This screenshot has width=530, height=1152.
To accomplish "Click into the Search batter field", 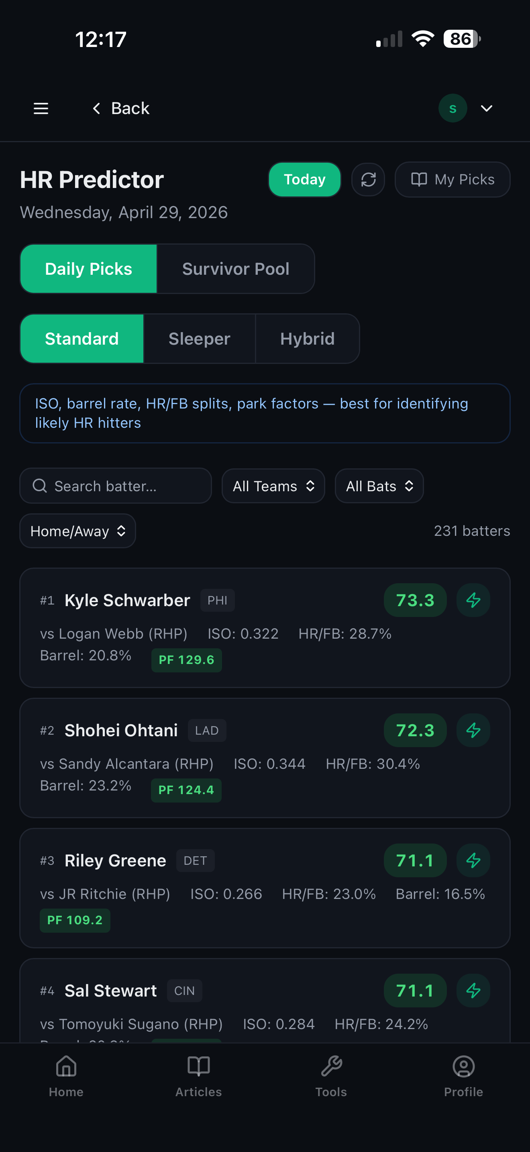I will point(116,486).
